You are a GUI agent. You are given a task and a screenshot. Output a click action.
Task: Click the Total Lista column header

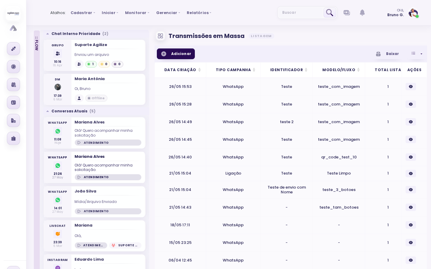pos(388,70)
